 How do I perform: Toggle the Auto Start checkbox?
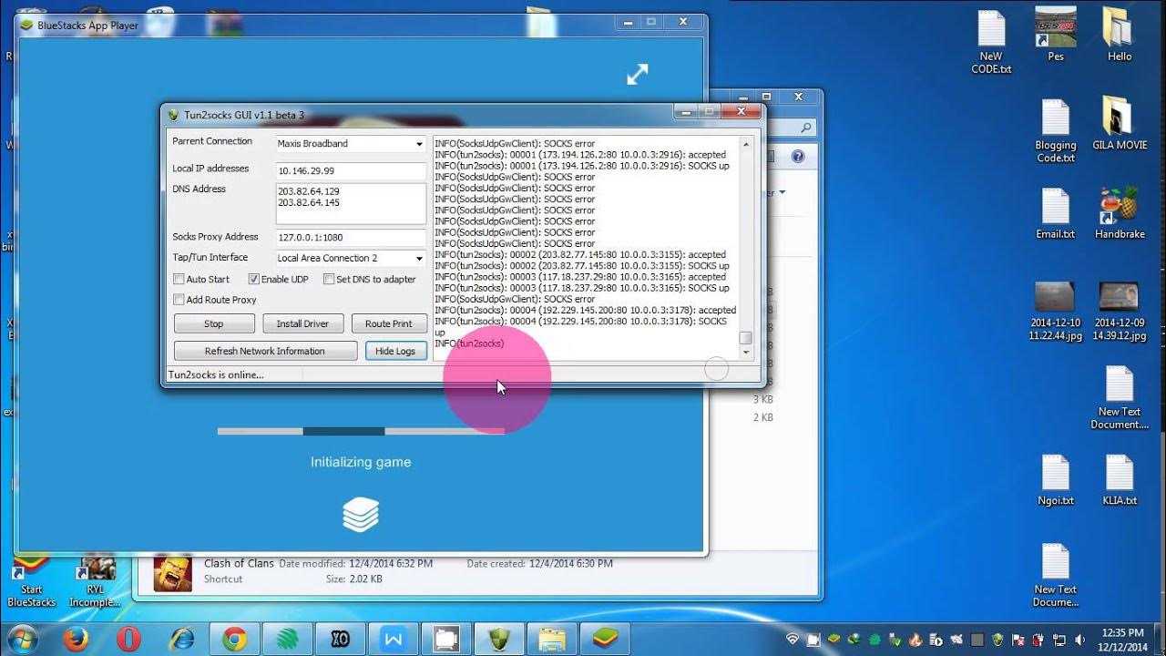[179, 279]
